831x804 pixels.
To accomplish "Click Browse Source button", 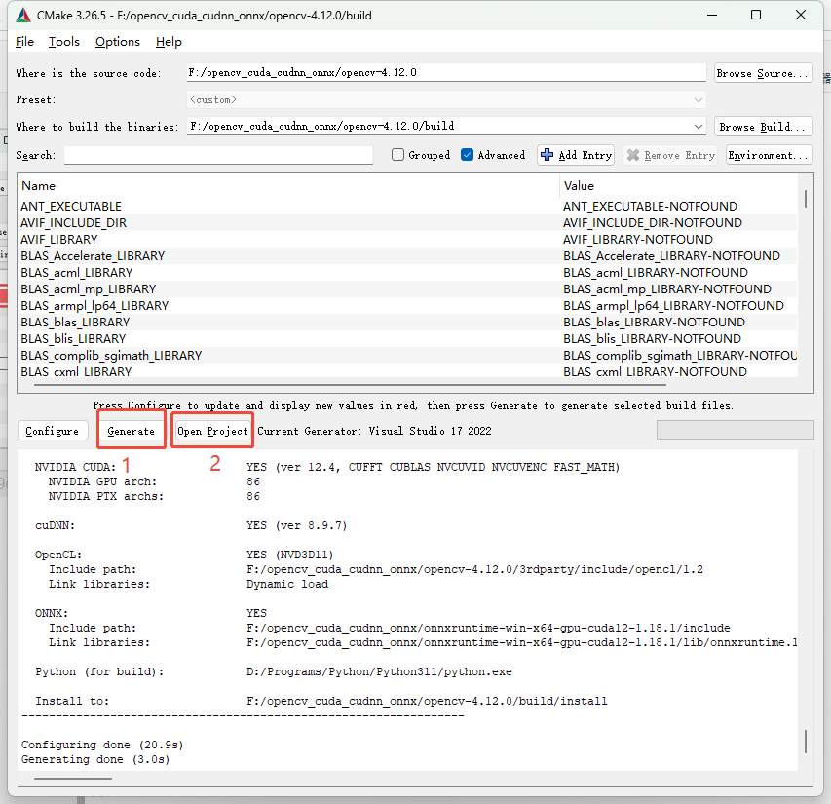I will coord(763,73).
